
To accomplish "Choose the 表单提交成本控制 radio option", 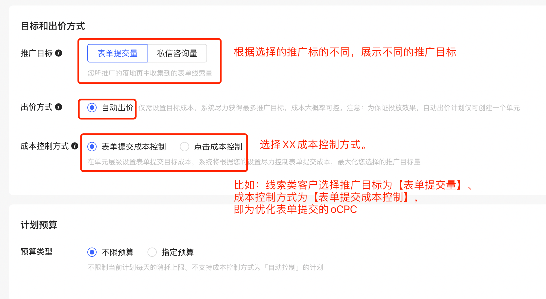I will pos(92,147).
